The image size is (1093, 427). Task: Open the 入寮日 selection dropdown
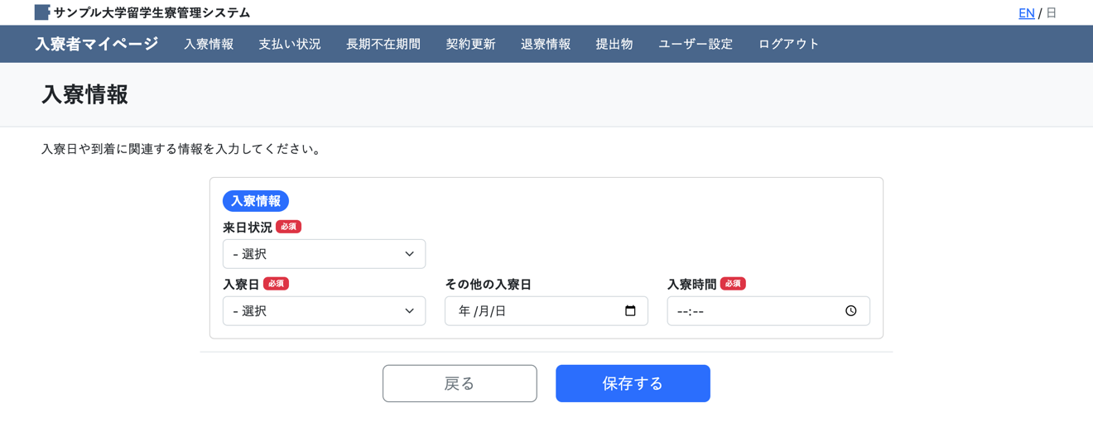click(x=324, y=311)
